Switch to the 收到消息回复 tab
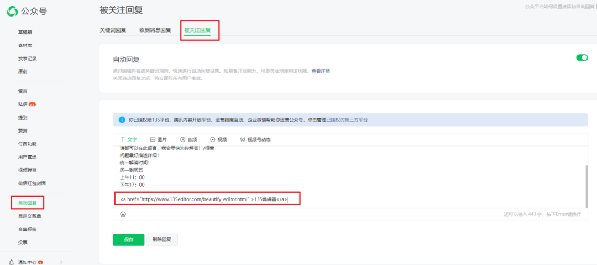The height and width of the screenshot is (265, 597). click(155, 30)
